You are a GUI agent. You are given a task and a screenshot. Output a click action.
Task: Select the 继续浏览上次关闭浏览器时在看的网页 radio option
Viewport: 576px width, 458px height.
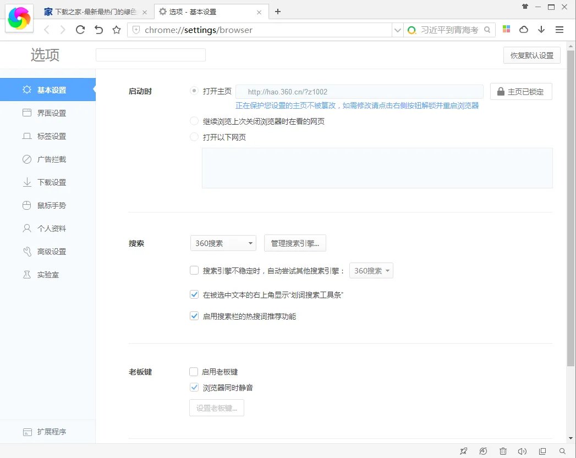[194, 121]
